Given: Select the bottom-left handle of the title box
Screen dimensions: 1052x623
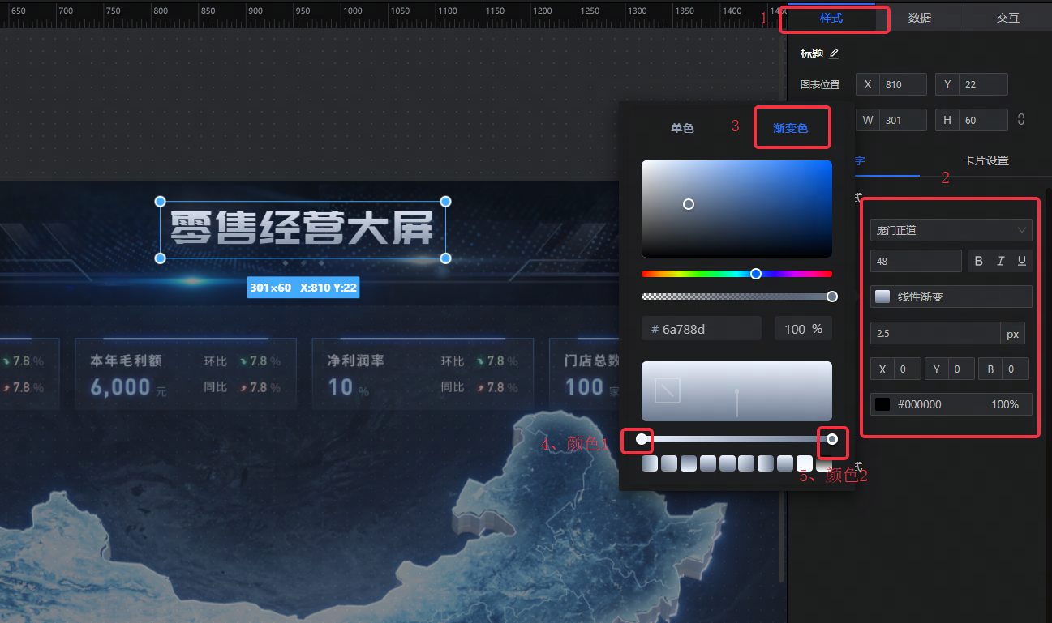Looking at the screenshot, I should [x=160, y=258].
